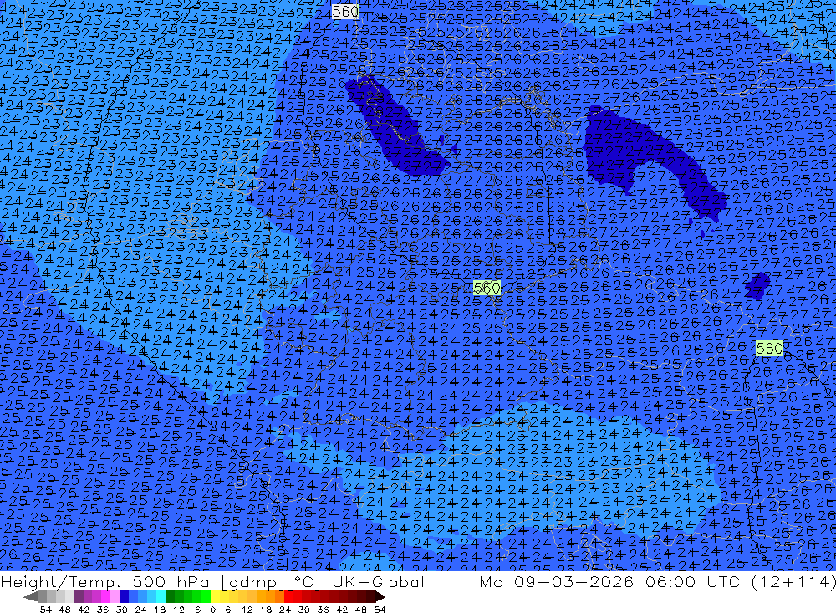Click the '(12+114)' forecast offset text
The image size is (836, 613).
tap(793, 582)
